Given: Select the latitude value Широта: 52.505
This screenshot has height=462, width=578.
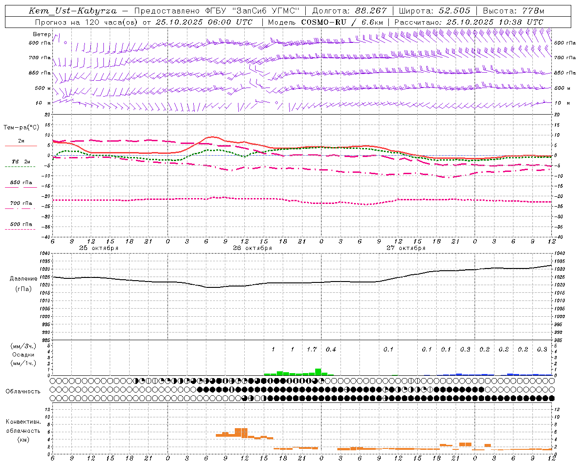Looking at the screenshot, I should pos(434,11).
